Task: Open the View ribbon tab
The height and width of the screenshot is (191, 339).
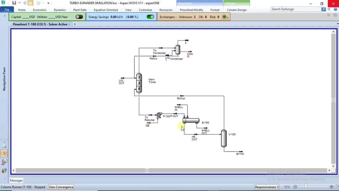Action: (128, 10)
